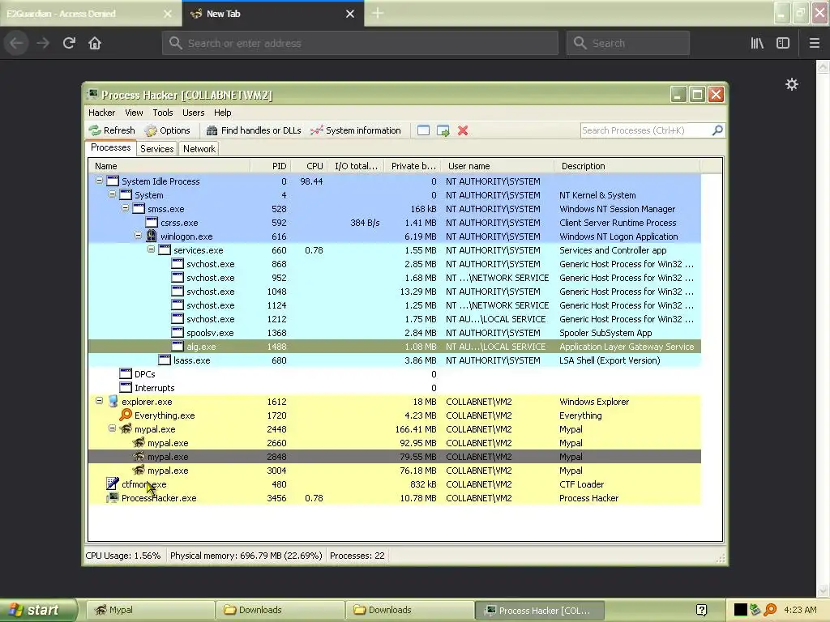Open the View menu
830x622 pixels.
[134, 113]
